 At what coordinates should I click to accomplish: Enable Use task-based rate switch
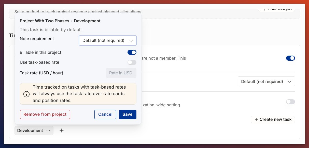click(x=132, y=62)
